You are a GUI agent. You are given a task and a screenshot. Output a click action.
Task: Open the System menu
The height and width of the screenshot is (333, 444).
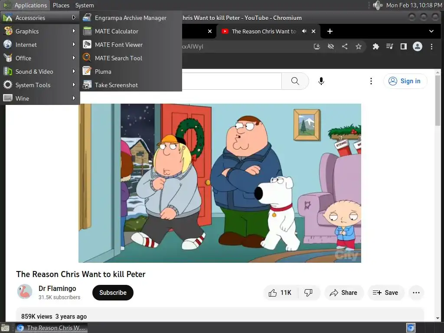pyautogui.click(x=85, y=5)
